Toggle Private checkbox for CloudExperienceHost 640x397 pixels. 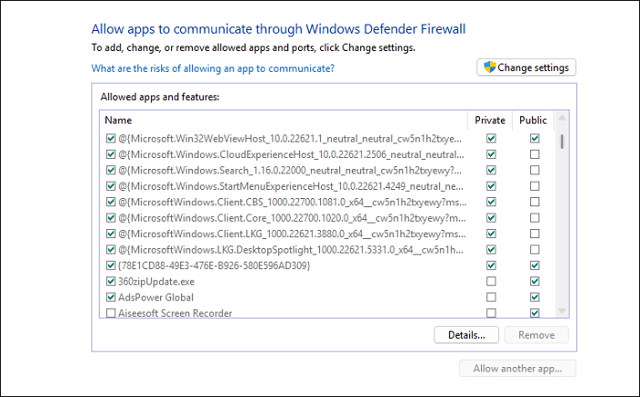pyautogui.click(x=491, y=154)
